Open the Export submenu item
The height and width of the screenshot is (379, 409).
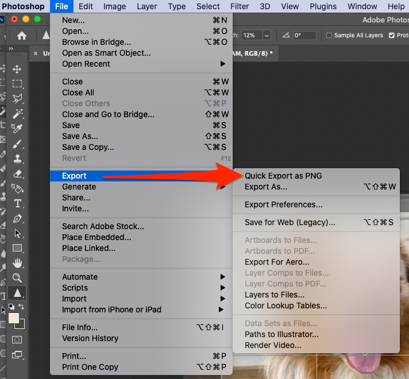point(141,176)
